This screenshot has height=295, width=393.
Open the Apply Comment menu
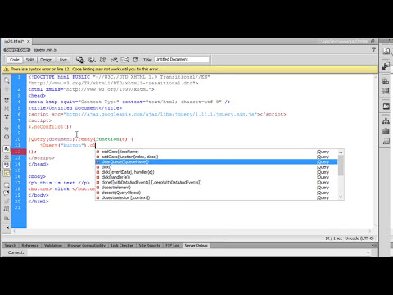(7, 185)
